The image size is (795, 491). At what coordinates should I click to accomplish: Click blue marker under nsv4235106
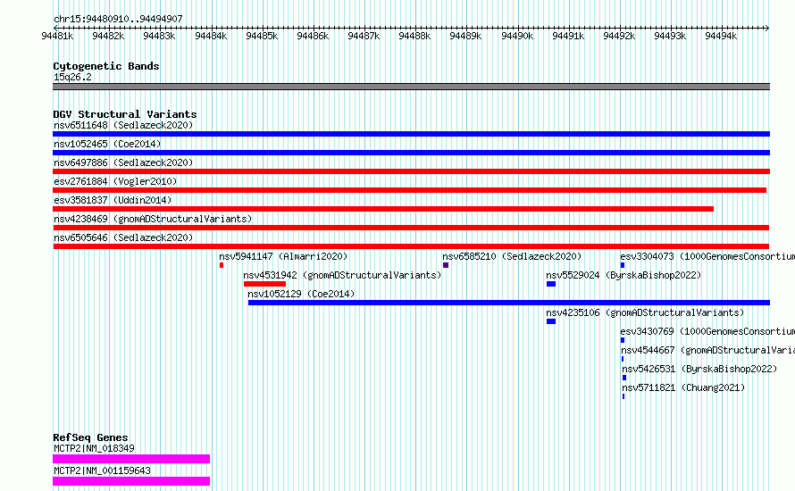tap(551, 321)
